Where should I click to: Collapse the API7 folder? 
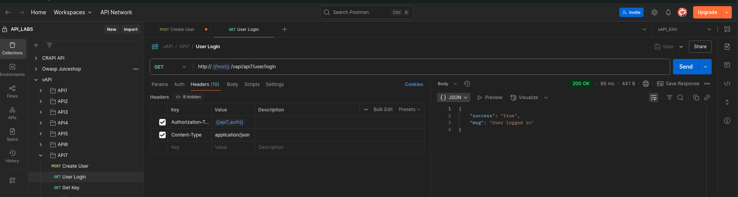click(41, 155)
